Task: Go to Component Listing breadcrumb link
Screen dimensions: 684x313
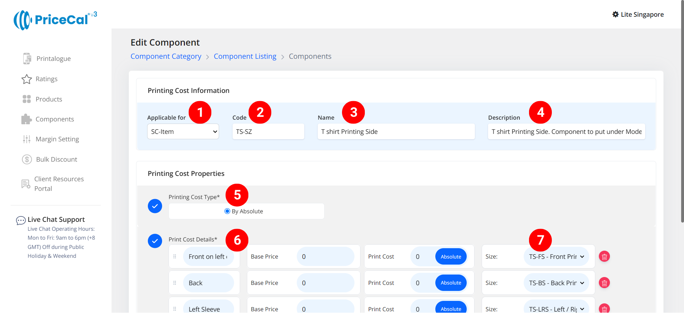Action: [245, 56]
